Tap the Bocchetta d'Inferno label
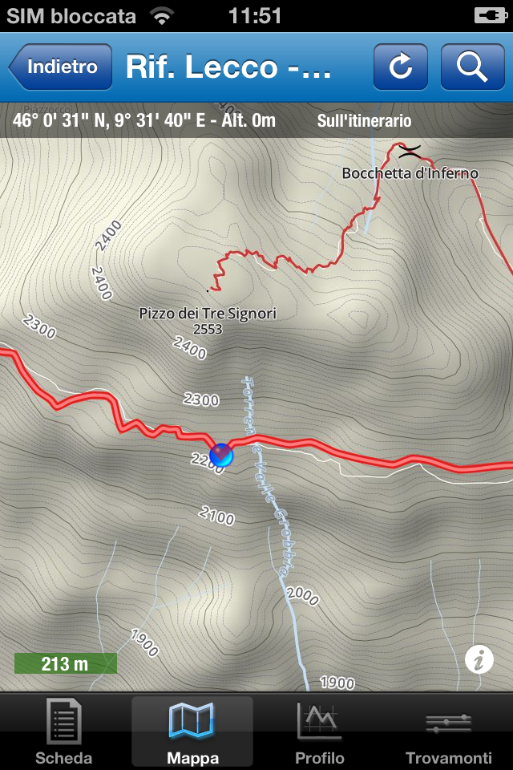This screenshot has width=513, height=770. pyautogui.click(x=410, y=173)
